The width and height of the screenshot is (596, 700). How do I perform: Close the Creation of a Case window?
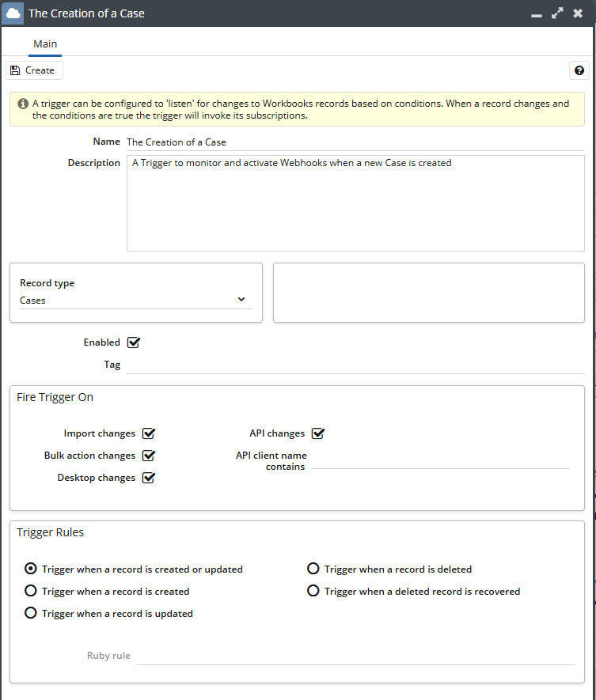point(579,13)
